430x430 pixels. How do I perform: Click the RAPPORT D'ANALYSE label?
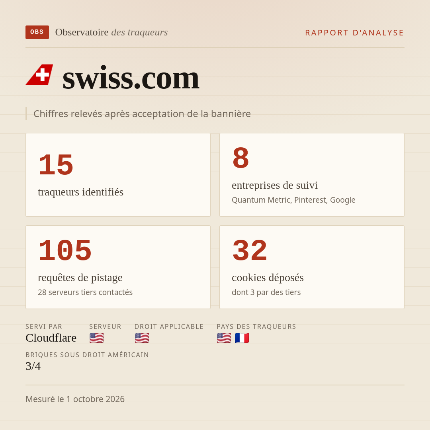355,33
